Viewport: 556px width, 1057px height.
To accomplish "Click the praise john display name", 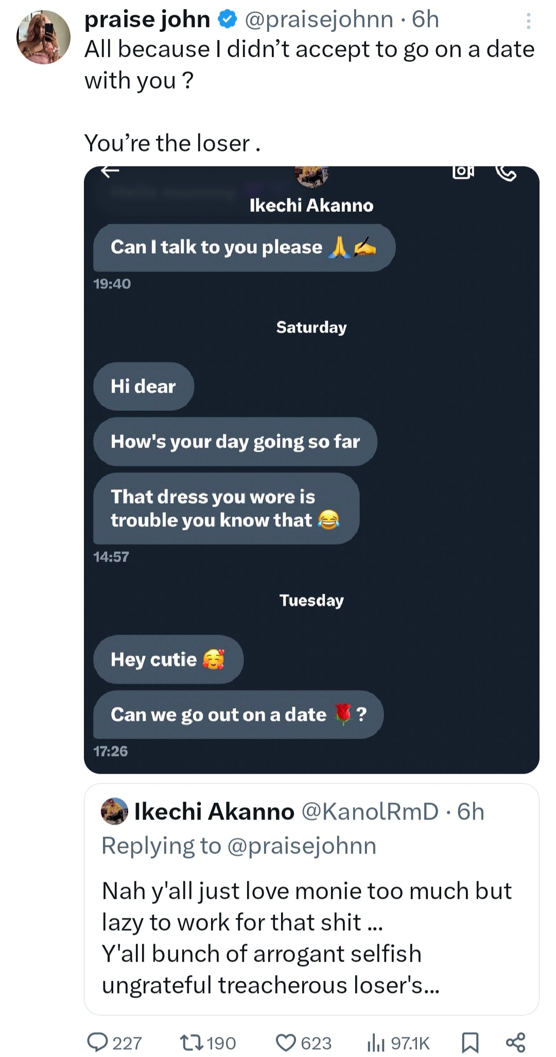I will pyautogui.click(x=147, y=20).
